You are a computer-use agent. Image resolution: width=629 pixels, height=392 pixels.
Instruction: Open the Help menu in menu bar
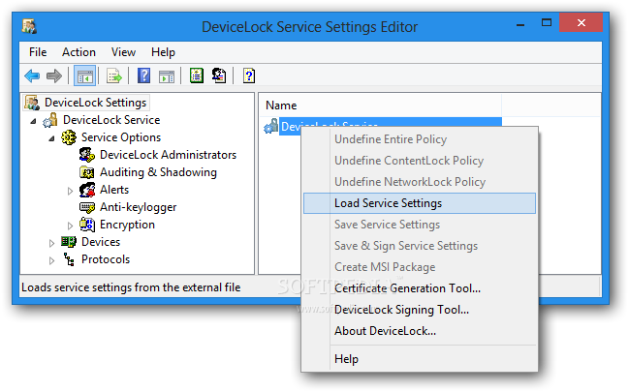pyautogui.click(x=163, y=52)
